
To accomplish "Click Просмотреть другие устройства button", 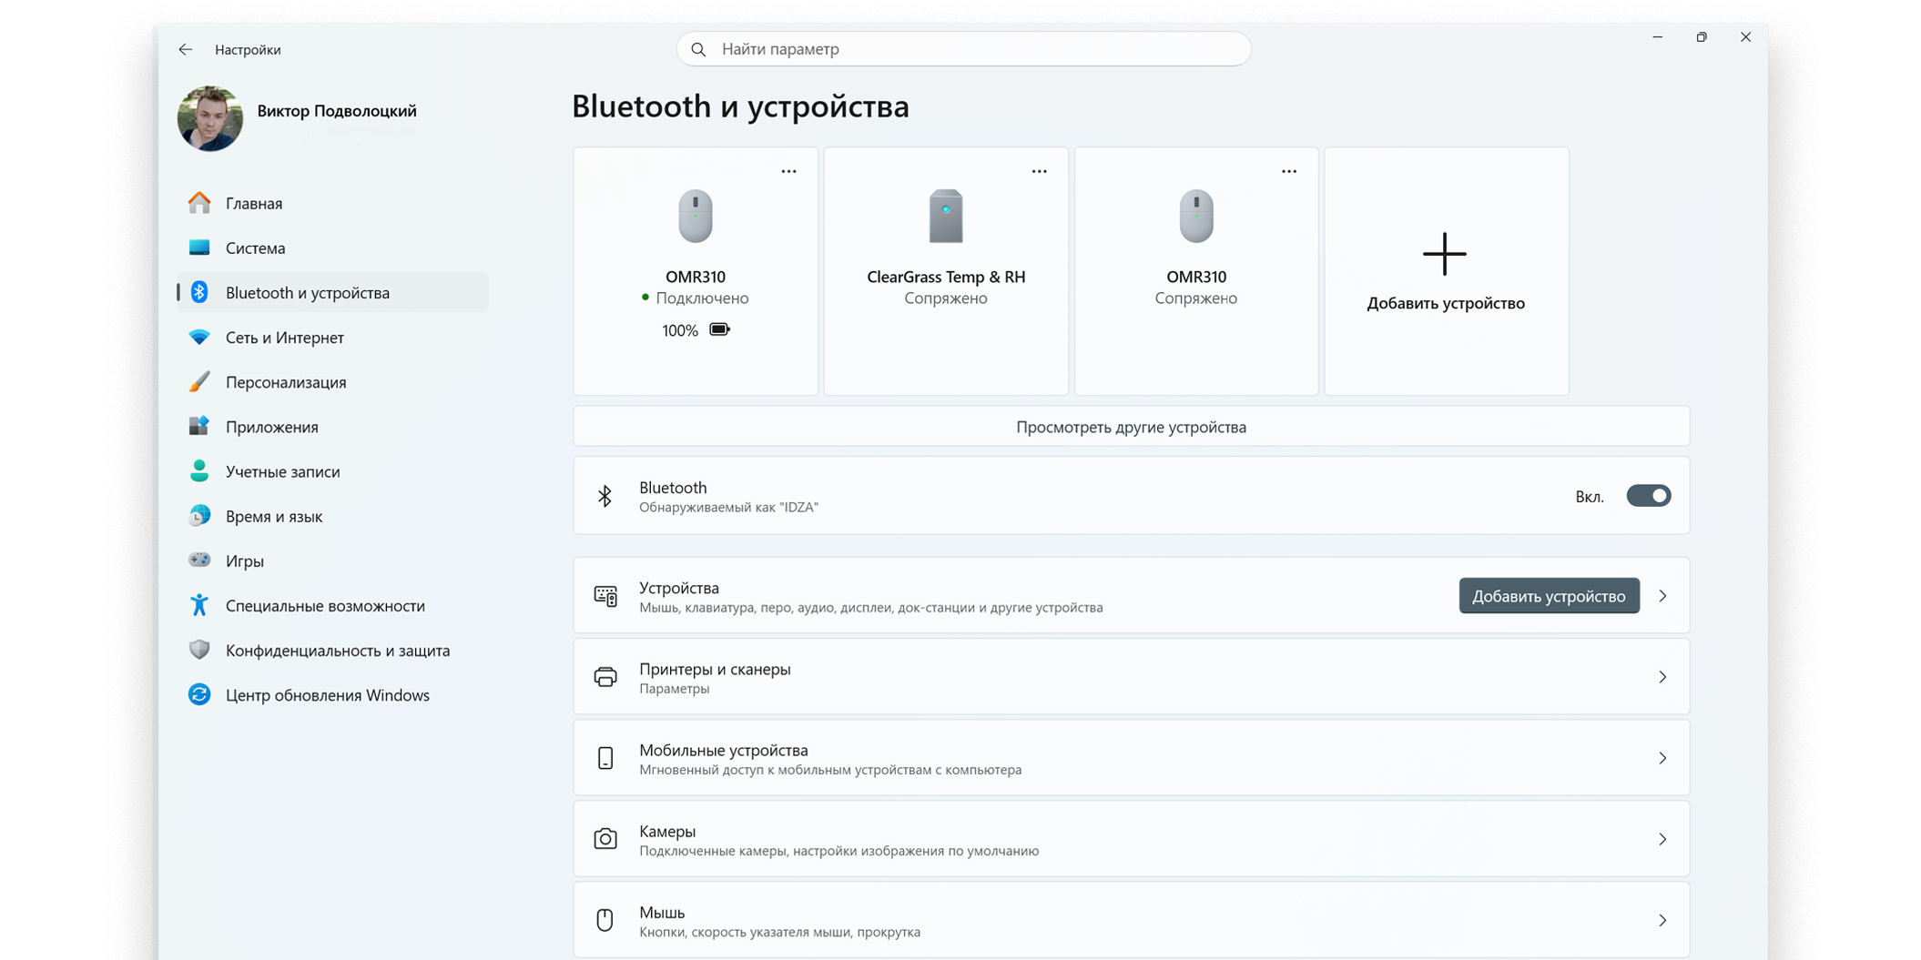I will pos(1131,427).
